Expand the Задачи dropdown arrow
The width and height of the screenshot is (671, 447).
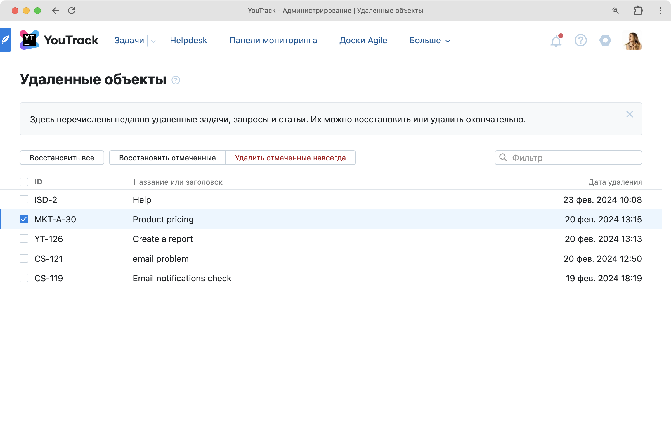tap(153, 41)
